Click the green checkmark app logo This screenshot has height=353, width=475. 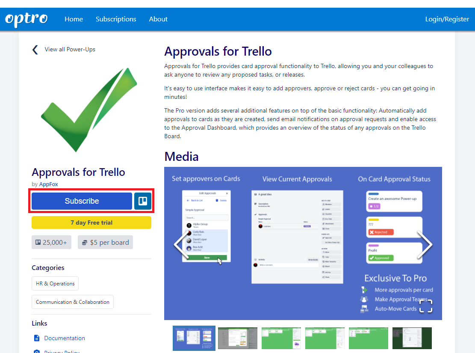89,110
